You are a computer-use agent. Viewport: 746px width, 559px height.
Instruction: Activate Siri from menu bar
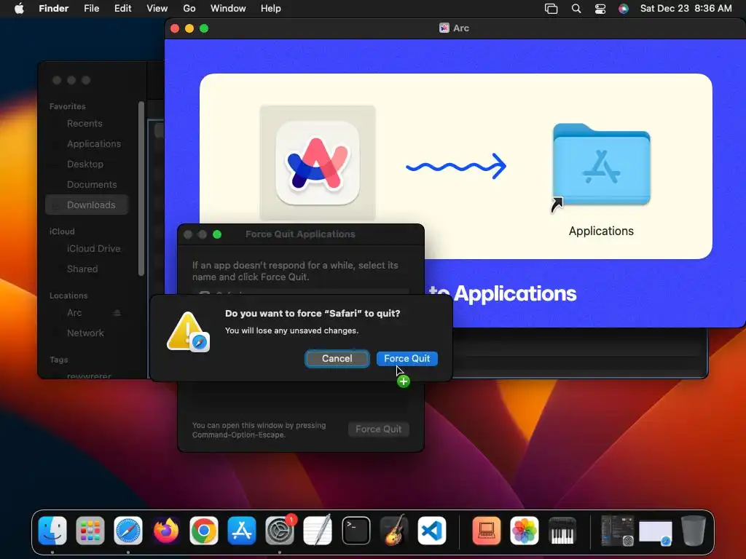click(x=624, y=9)
